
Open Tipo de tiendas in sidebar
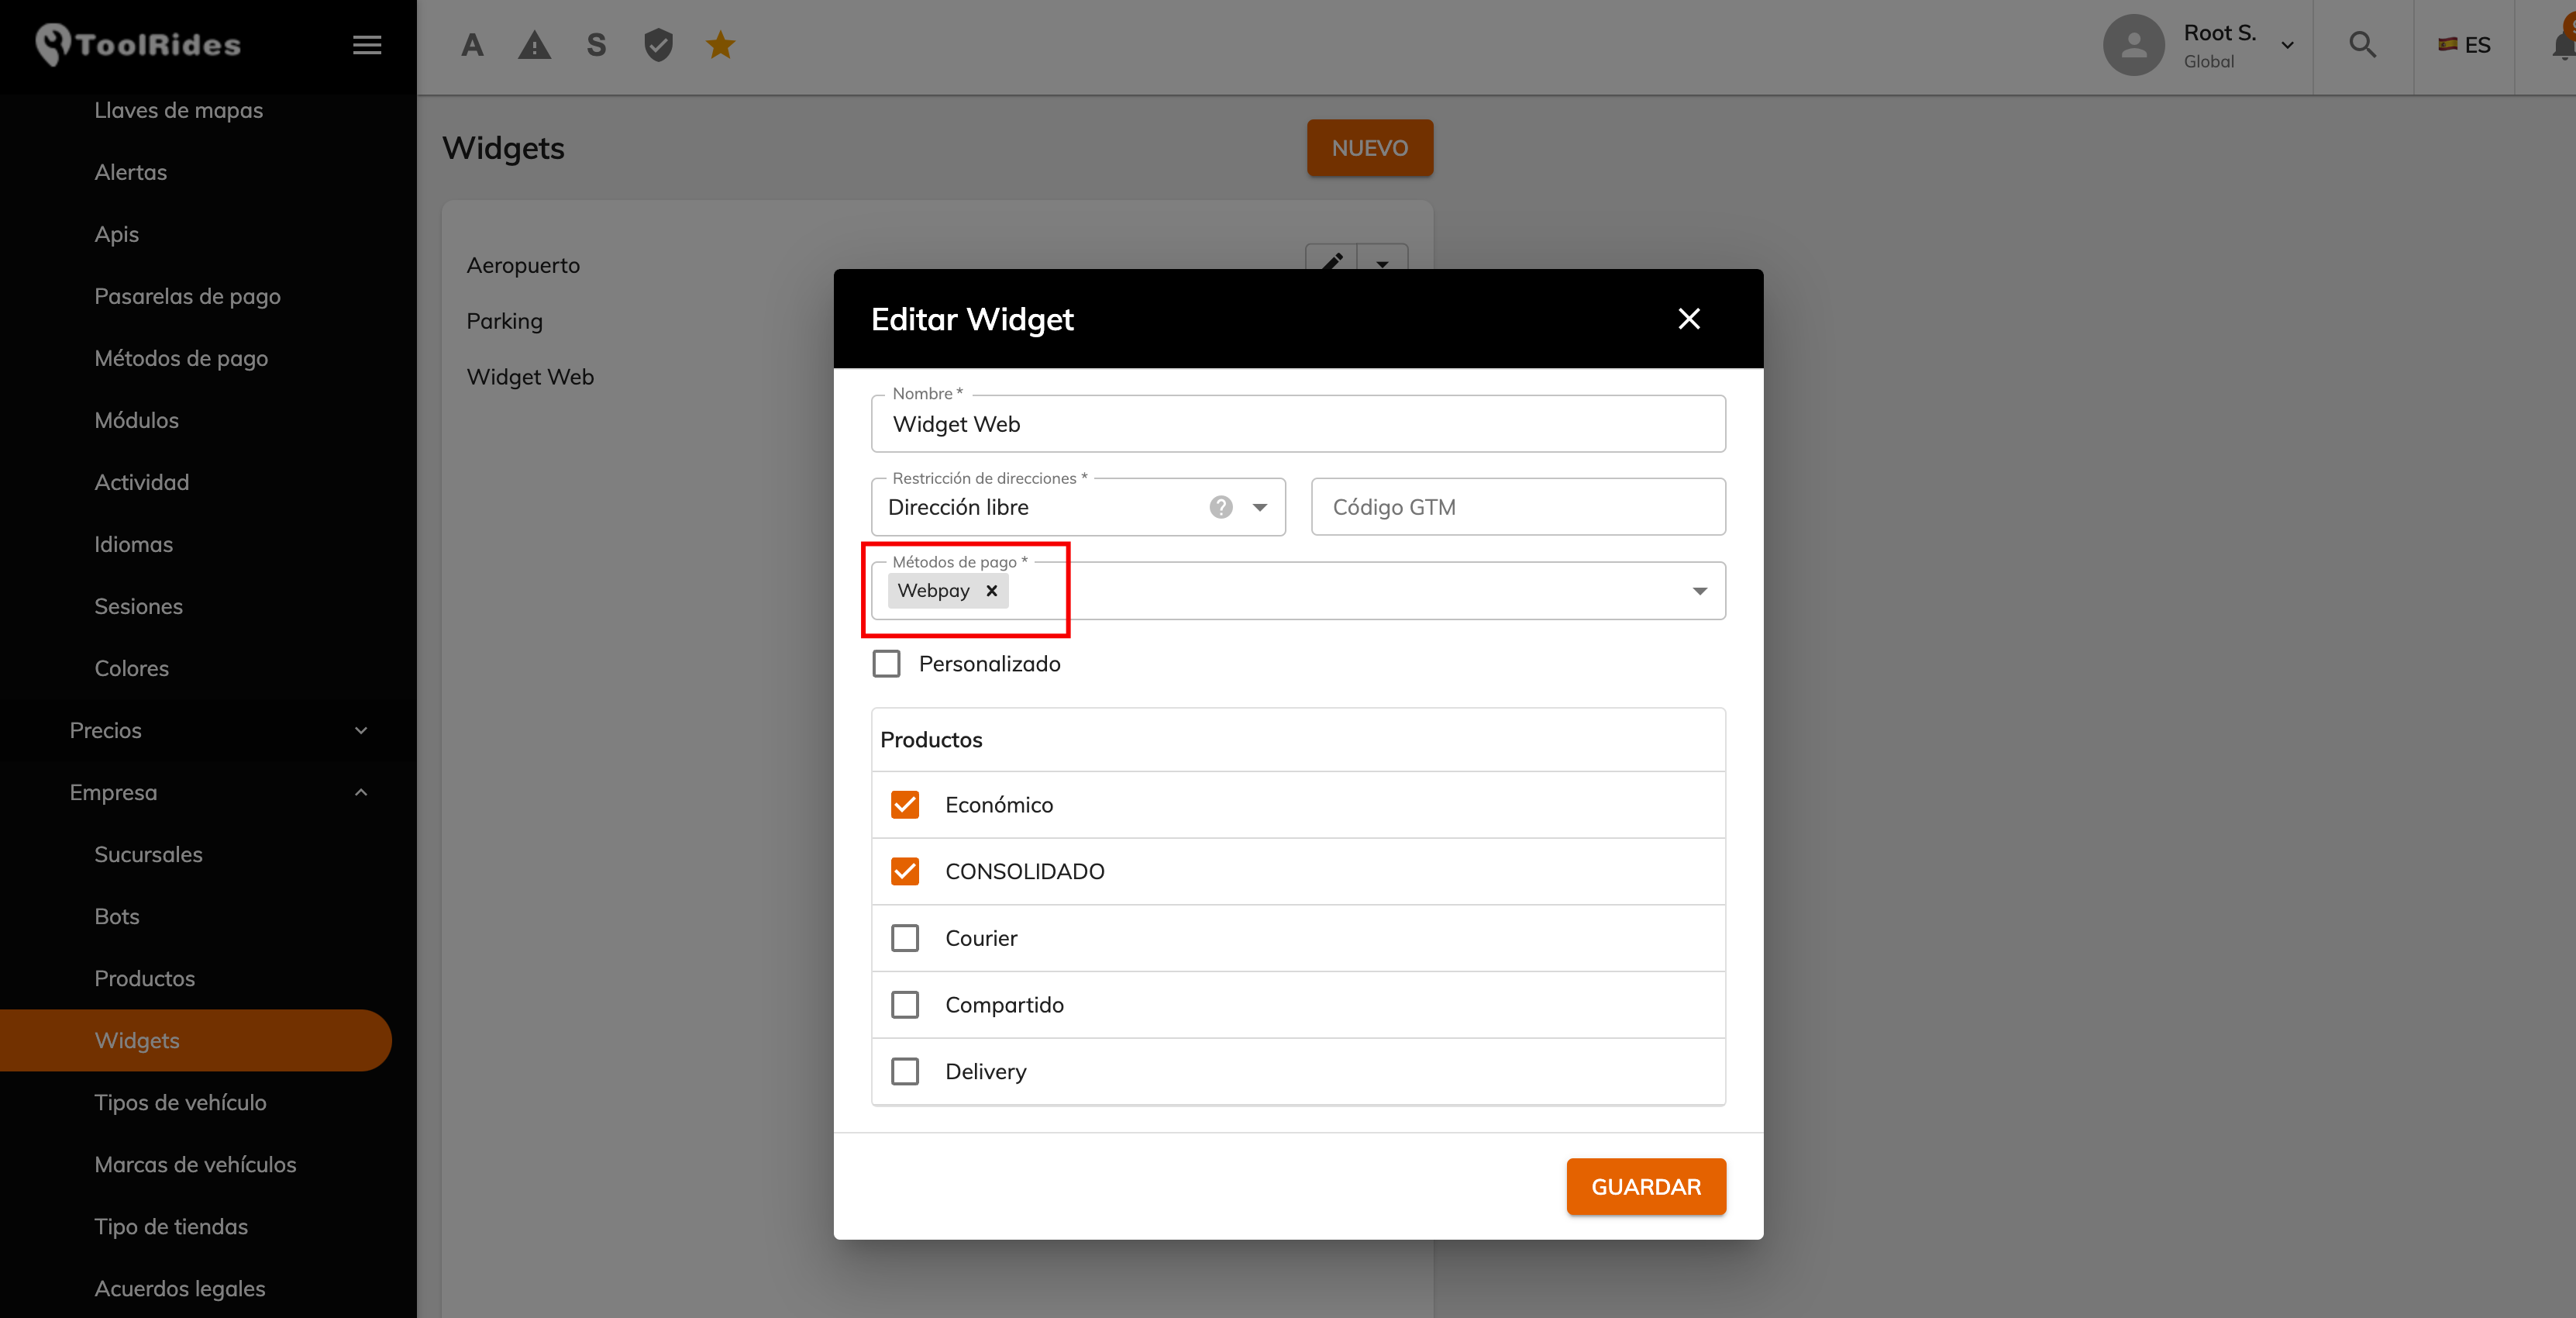[172, 1227]
